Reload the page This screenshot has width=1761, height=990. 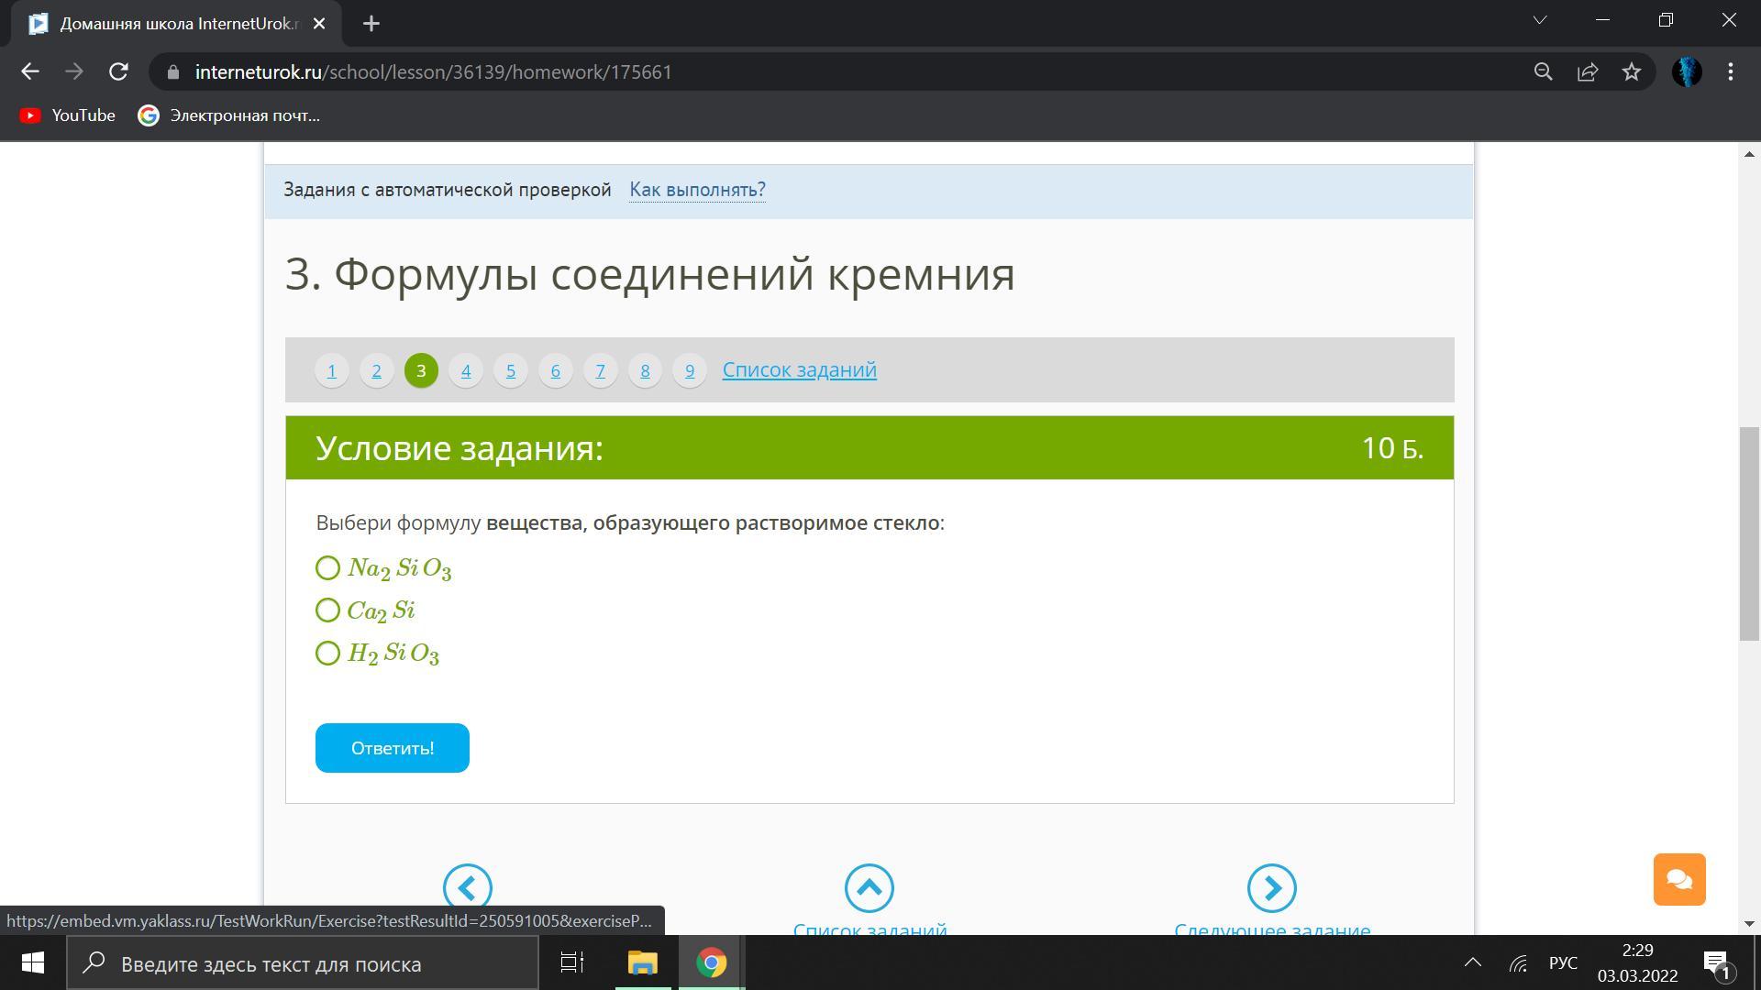[118, 71]
